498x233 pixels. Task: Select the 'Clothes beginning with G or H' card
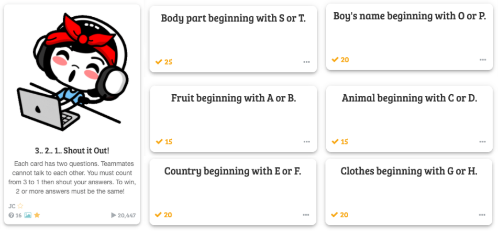coord(409,192)
